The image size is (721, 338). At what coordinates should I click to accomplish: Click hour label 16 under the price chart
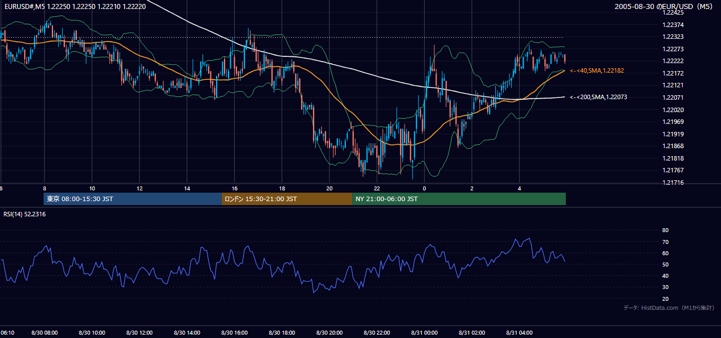click(234, 188)
